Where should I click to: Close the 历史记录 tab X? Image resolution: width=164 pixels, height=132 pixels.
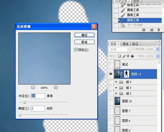[x=129, y=1]
